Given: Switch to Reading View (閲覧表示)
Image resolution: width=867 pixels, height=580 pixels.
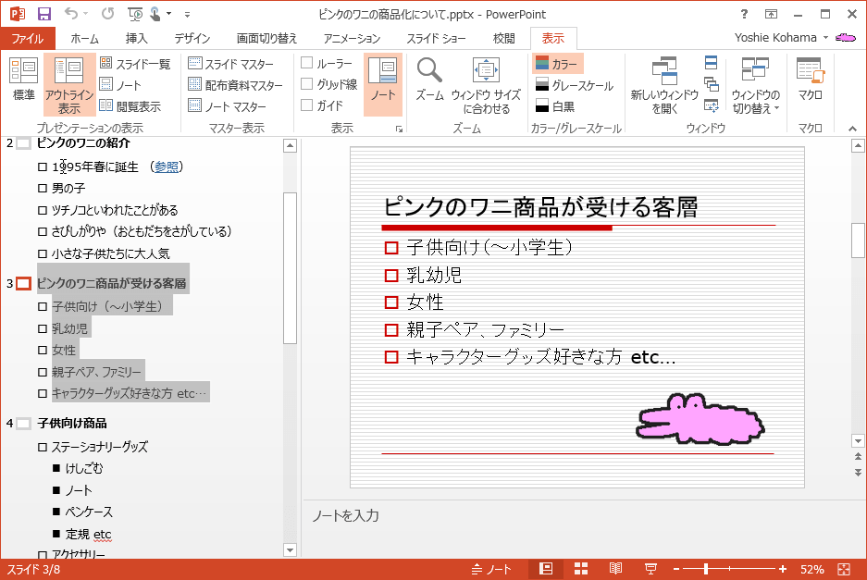Looking at the screenshot, I should coord(130,106).
